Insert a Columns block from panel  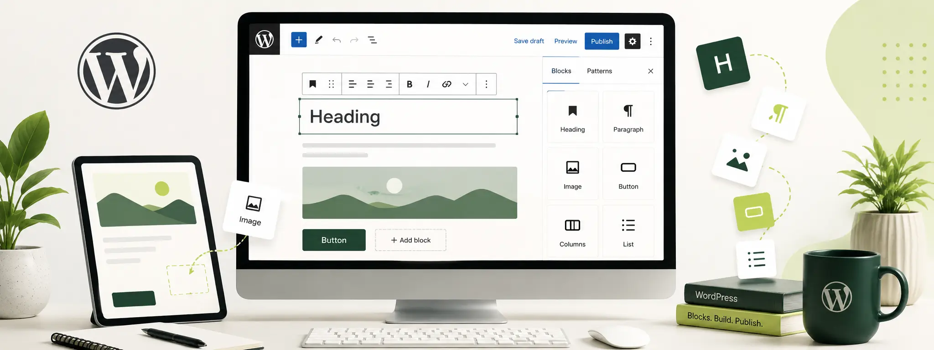pyautogui.click(x=572, y=231)
